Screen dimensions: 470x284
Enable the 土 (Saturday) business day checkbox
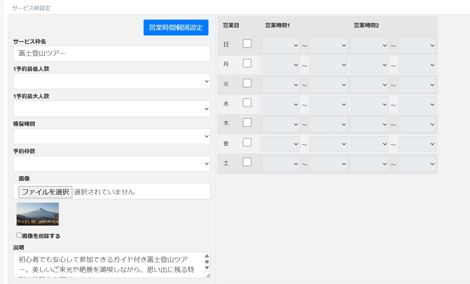pyautogui.click(x=247, y=162)
